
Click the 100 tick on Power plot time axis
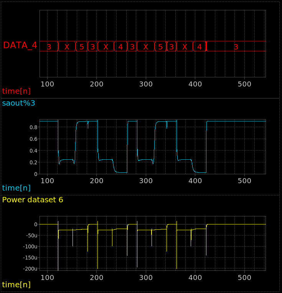point(47,277)
